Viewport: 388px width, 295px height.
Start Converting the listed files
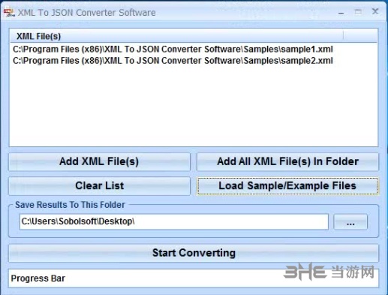194,253
